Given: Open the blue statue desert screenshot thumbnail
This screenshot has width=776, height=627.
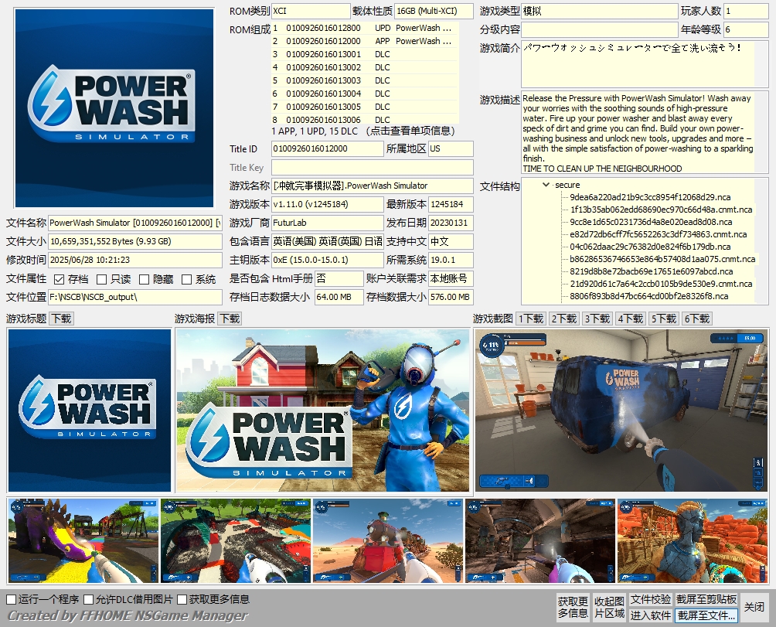Looking at the screenshot, I should pos(693,541).
